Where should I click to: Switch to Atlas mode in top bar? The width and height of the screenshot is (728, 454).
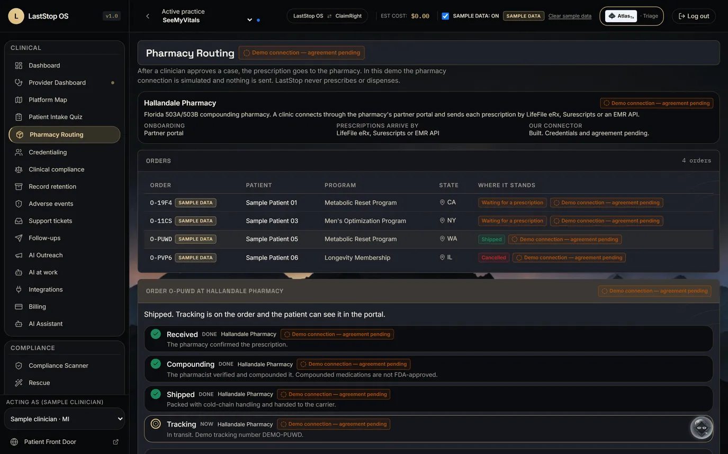point(621,16)
